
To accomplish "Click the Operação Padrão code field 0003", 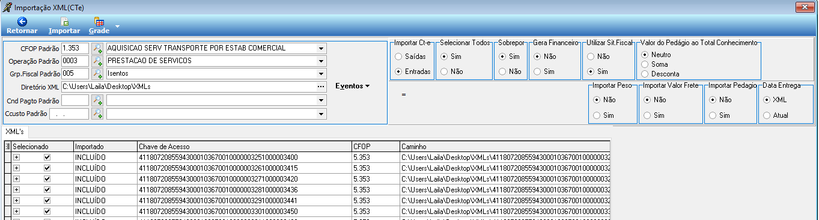I will [75, 61].
